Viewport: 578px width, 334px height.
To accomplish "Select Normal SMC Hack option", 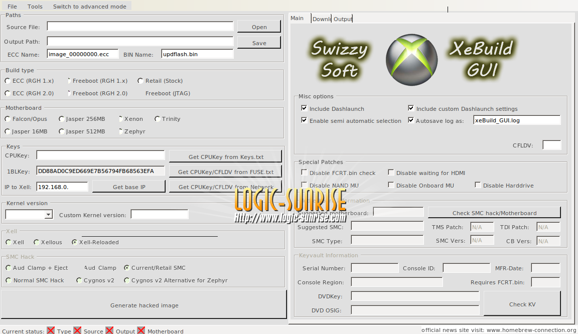I will point(35,280).
